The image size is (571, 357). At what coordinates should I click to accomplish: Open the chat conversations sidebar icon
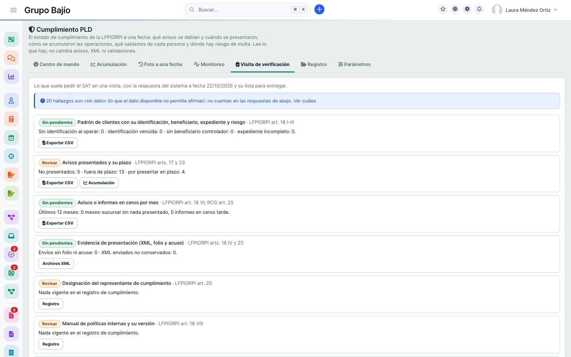pyautogui.click(x=11, y=58)
